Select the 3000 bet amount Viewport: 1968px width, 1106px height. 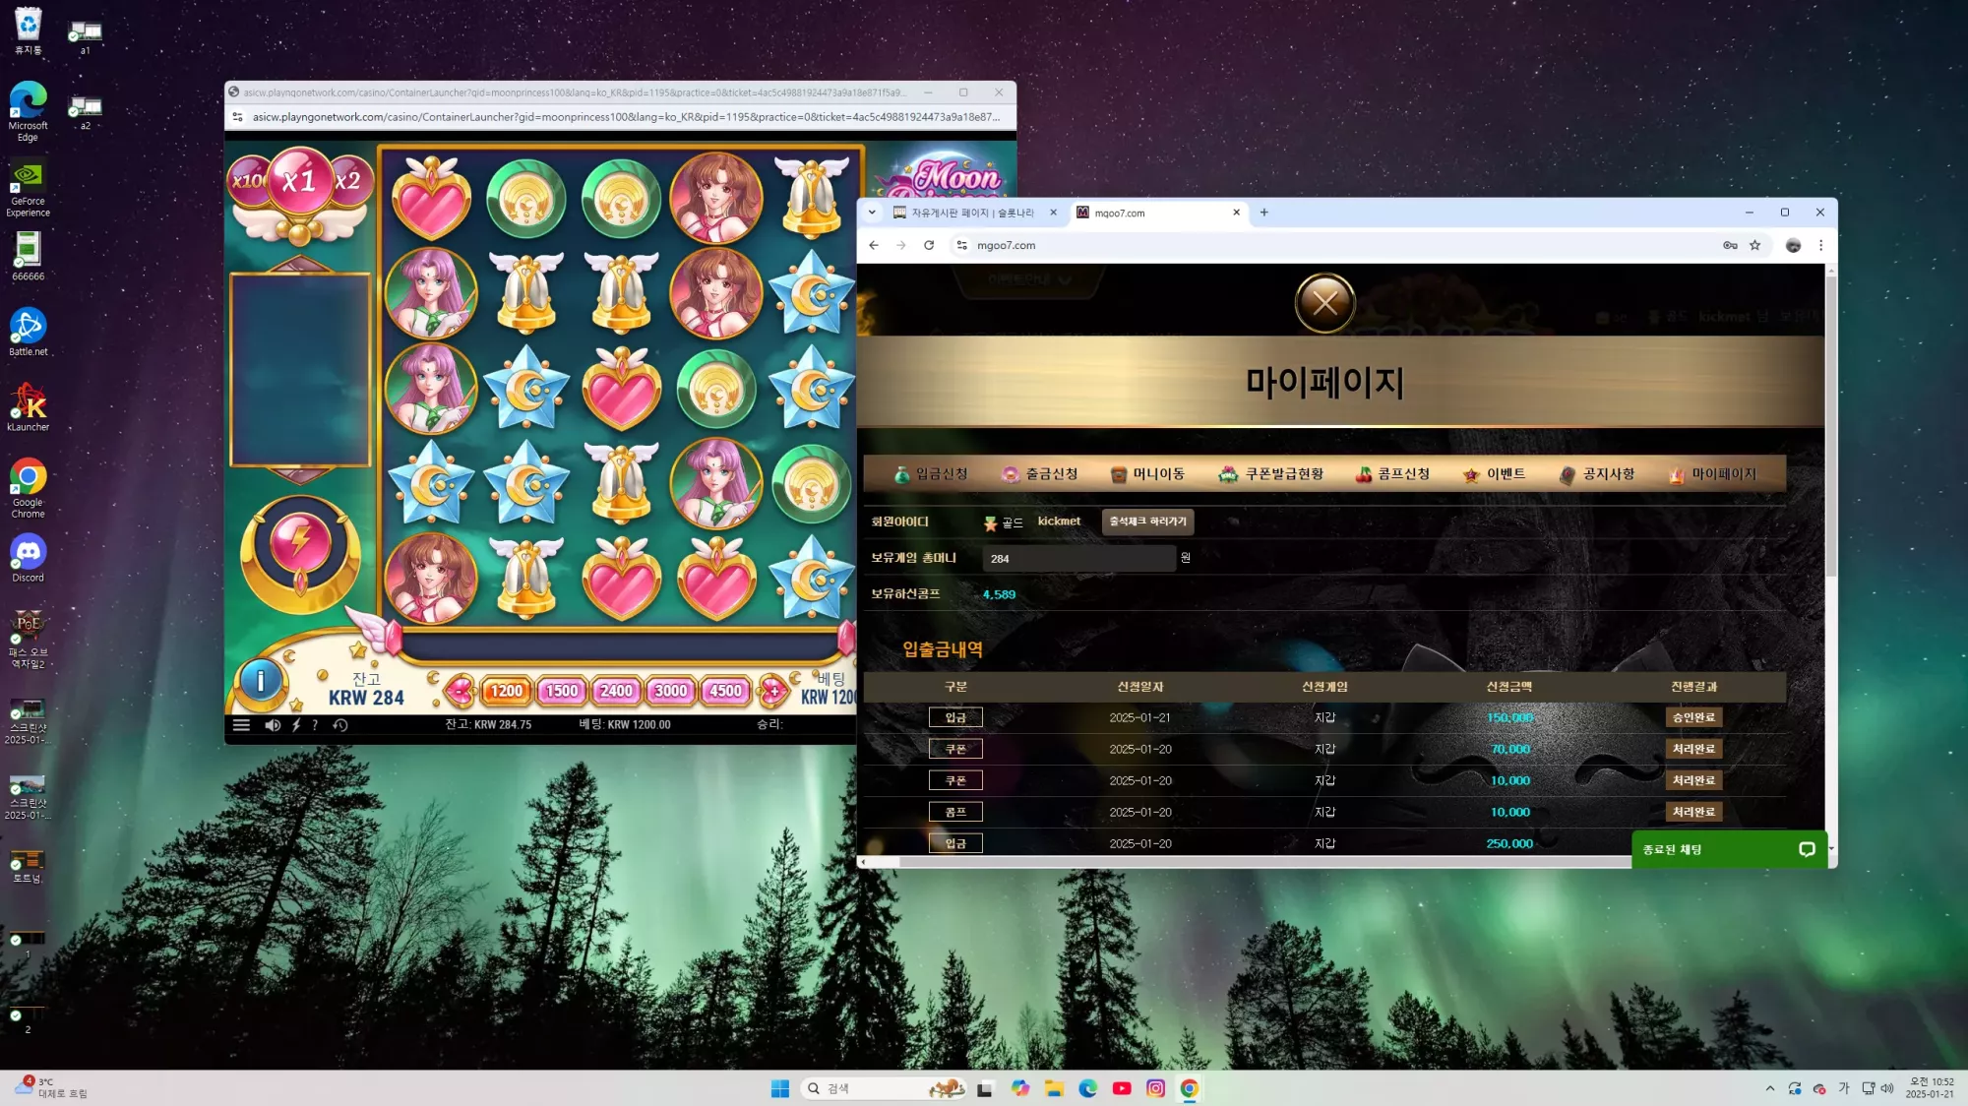[671, 691]
